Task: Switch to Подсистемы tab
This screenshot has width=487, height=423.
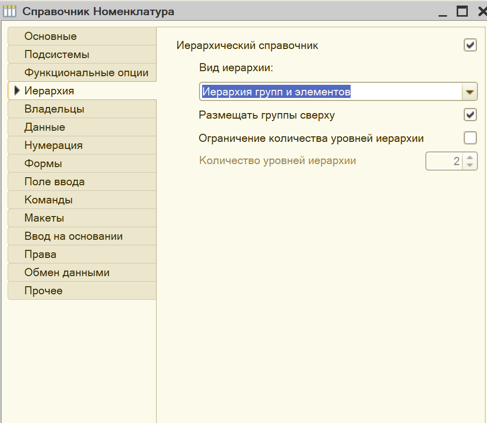Action: [82, 55]
